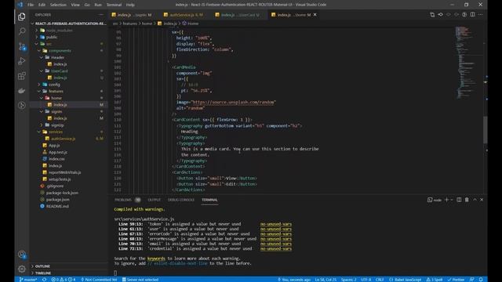
Task: Click the feedback icon in status bar
Action: pyautogui.click(x=472, y=280)
